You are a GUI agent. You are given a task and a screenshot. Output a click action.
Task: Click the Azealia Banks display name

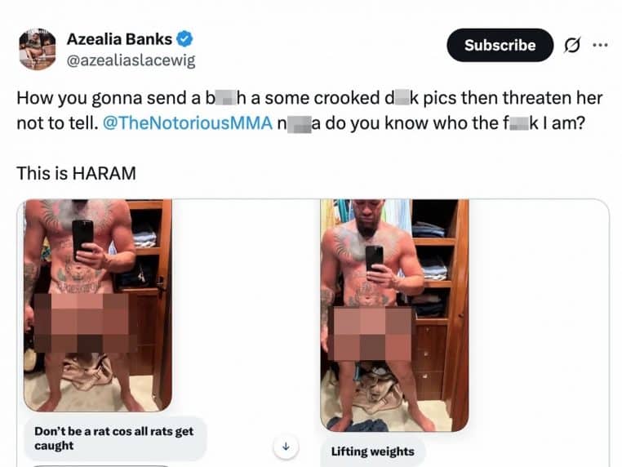[x=119, y=39]
